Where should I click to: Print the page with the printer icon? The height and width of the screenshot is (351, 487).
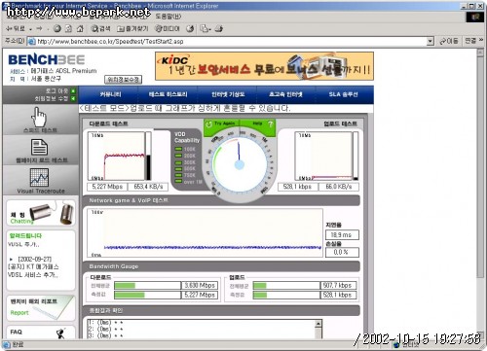click(219, 29)
